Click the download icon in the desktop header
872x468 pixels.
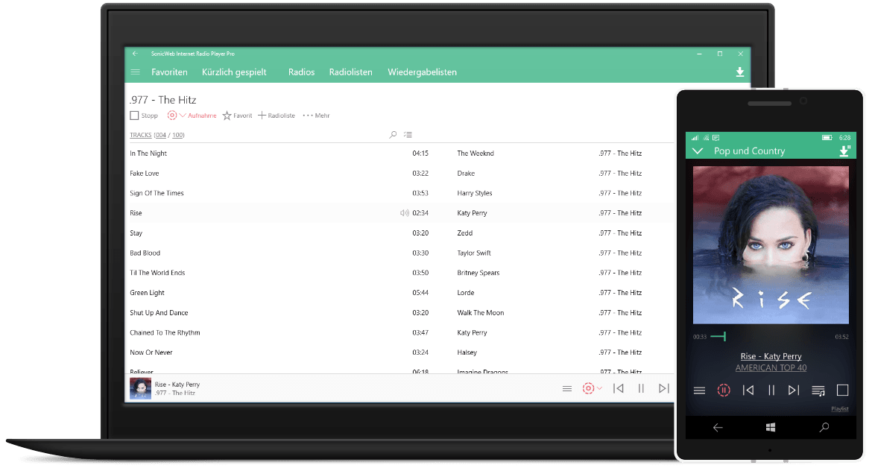coord(739,72)
